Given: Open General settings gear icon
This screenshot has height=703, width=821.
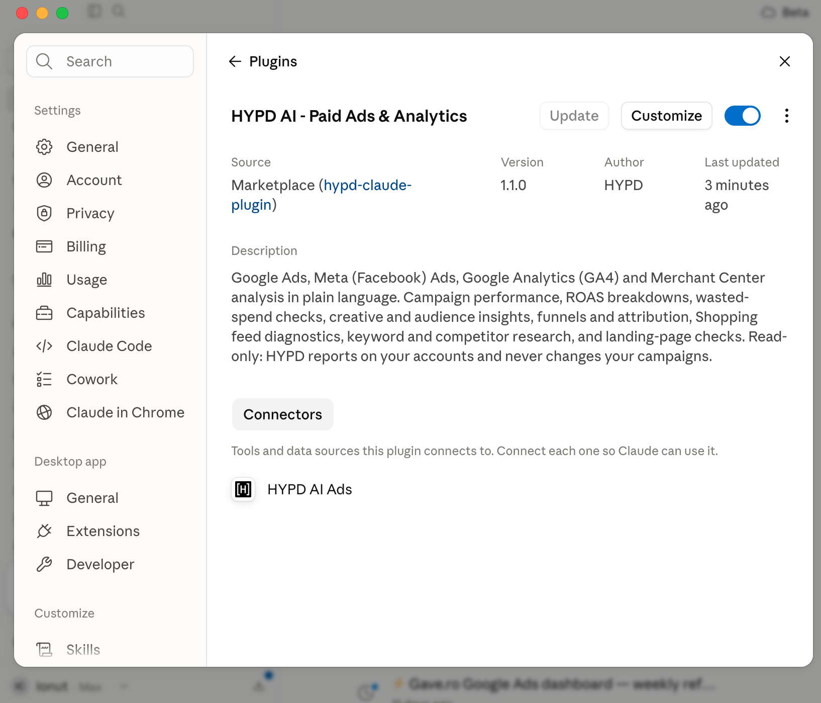Looking at the screenshot, I should click(44, 147).
